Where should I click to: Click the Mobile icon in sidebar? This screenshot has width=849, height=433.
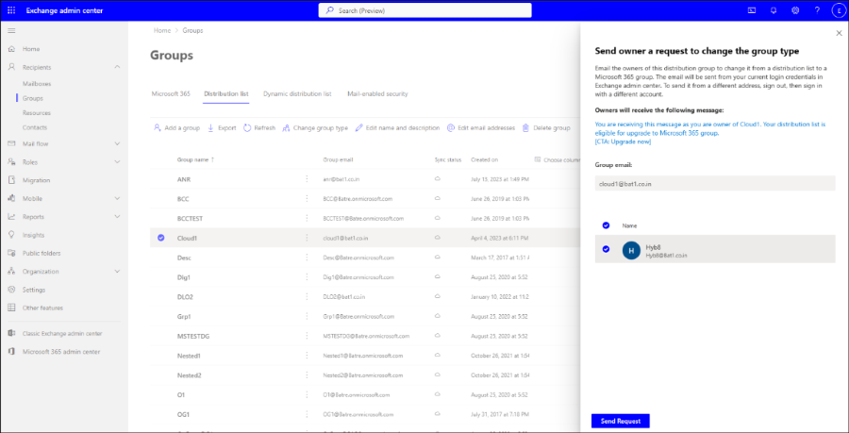pyautogui.click(x=11, y=199)
